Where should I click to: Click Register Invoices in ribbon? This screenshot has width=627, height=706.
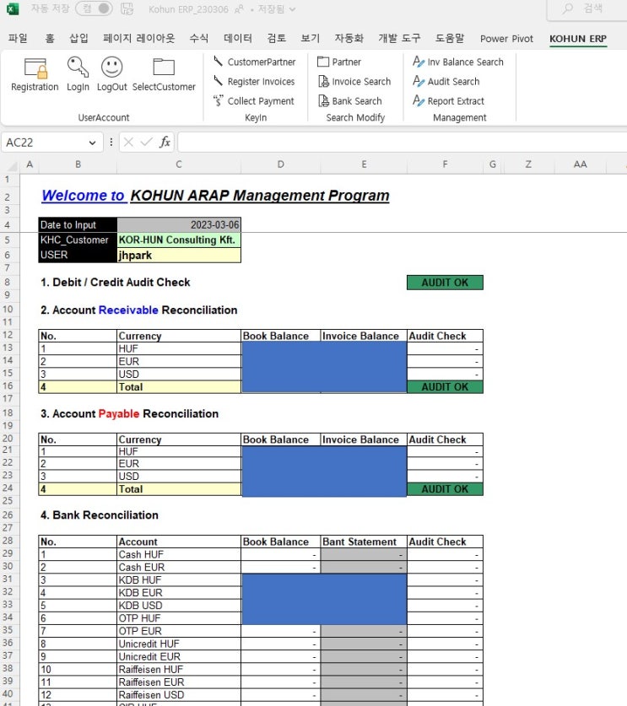click(x=254, y=82)
